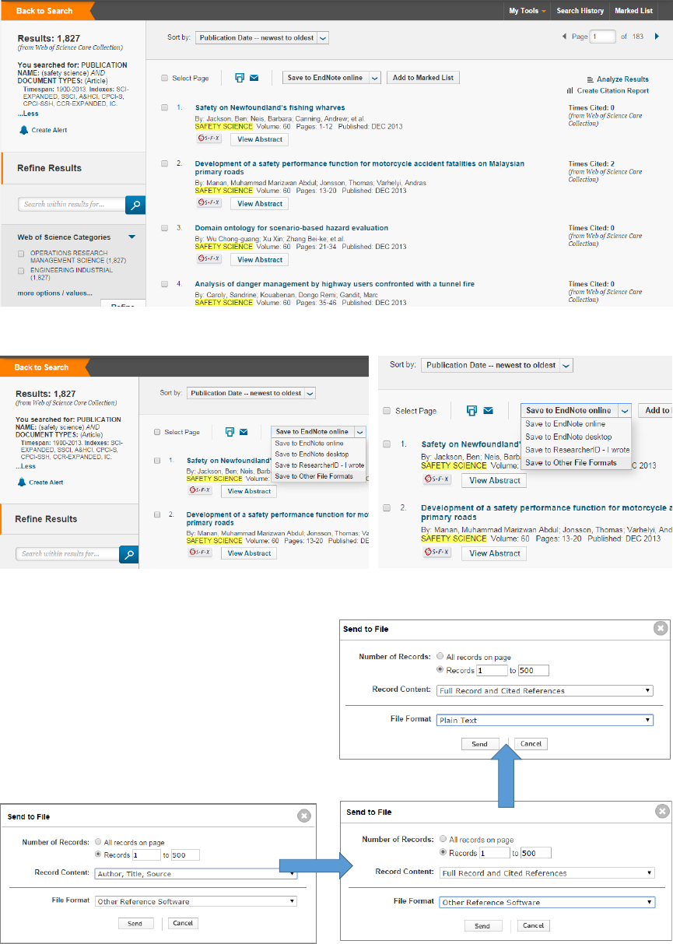Tick the checkbox for record 4 danger management
The width and height of the screenshot is (673, 944).
(x=165, y=284)
